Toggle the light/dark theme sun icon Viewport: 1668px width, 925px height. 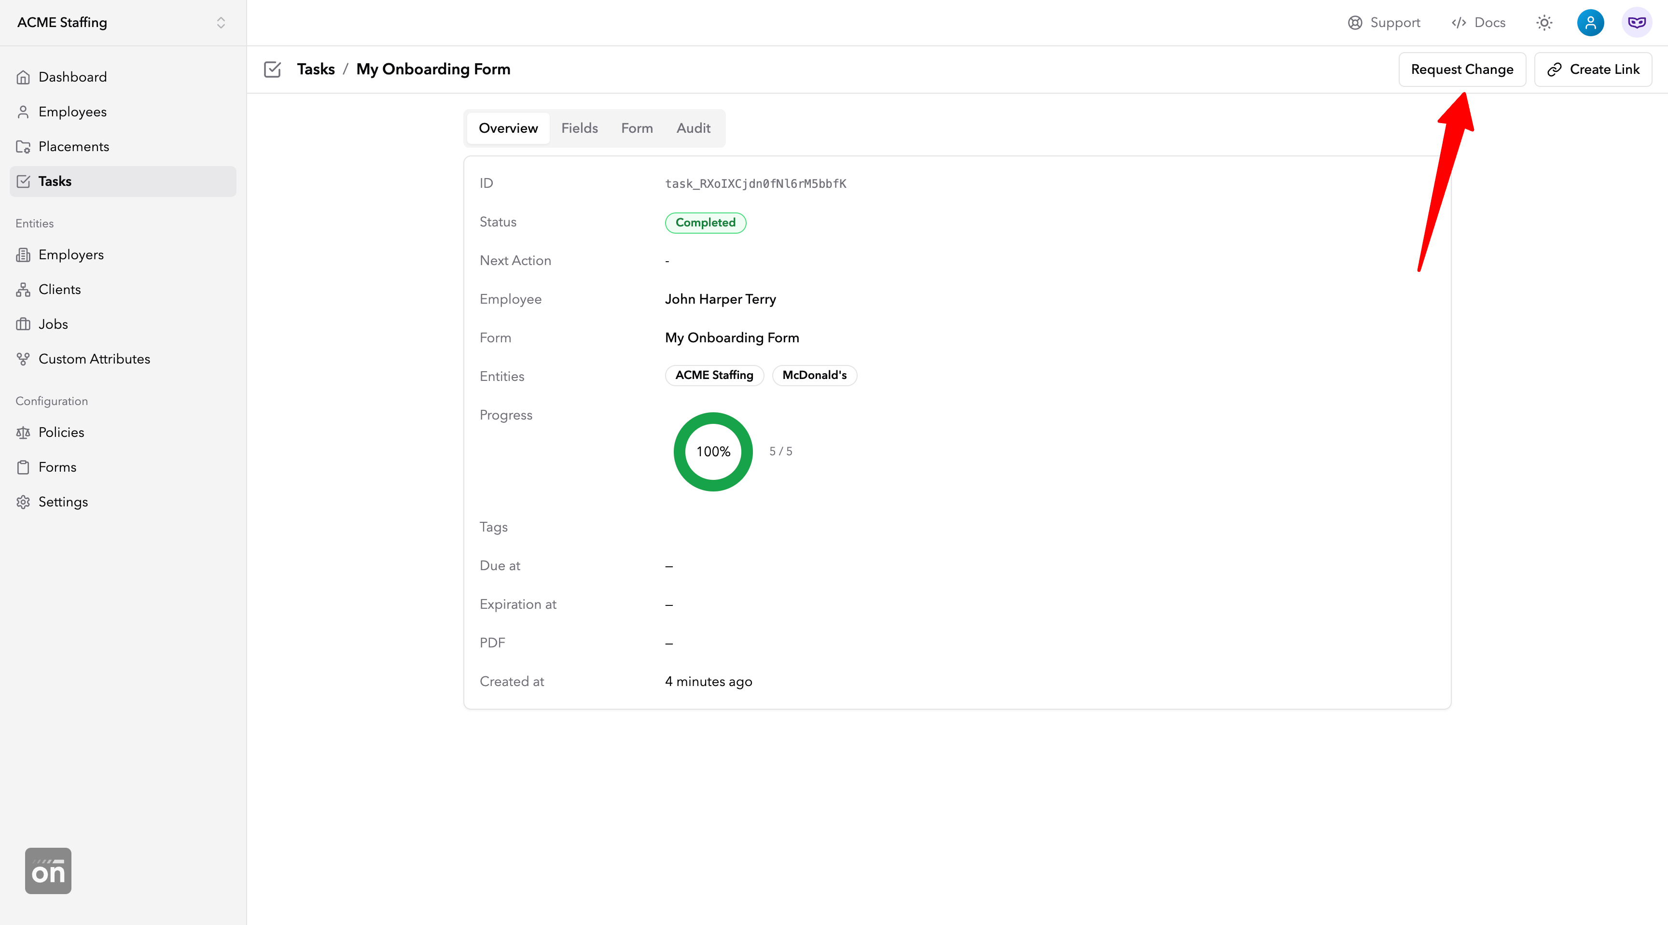[x=1544, y=23]
